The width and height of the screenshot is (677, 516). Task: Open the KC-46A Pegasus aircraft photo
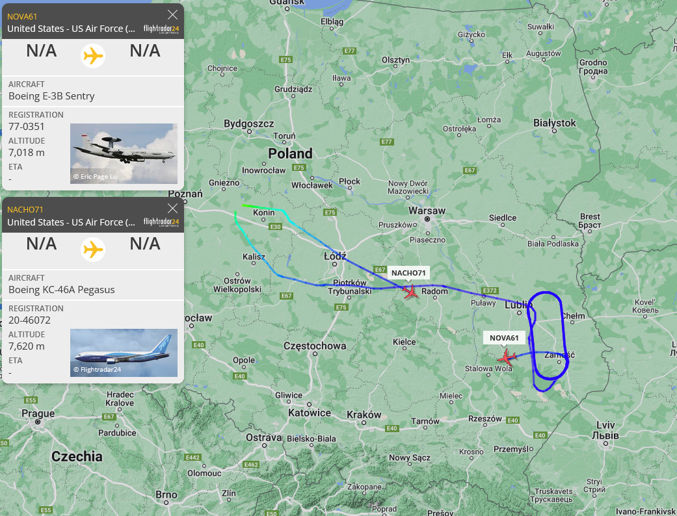(x=124, y=353)
